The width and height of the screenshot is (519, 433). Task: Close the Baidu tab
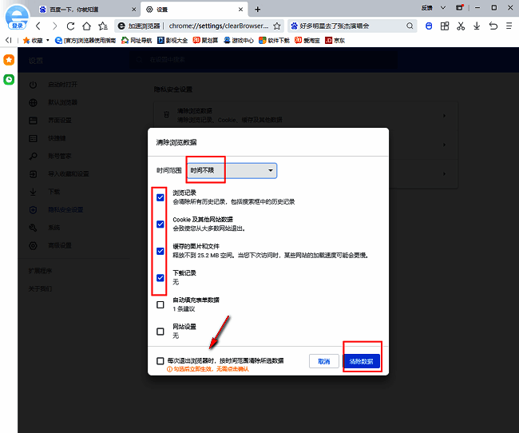coord(133,10)
